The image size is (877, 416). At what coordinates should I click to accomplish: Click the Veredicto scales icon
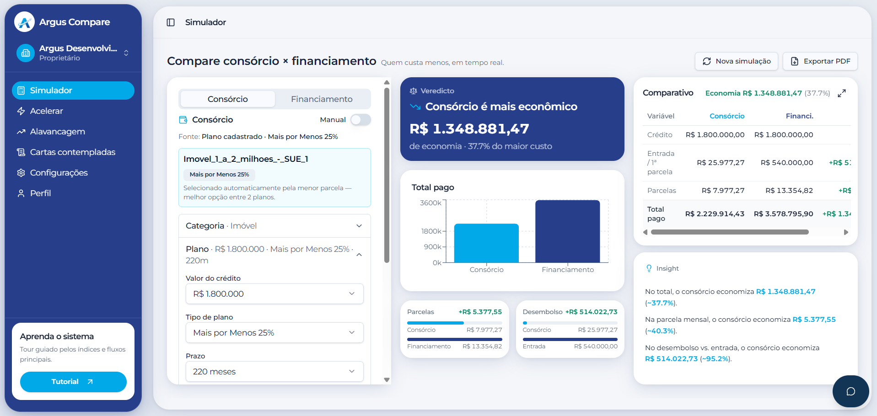(414, 91)
